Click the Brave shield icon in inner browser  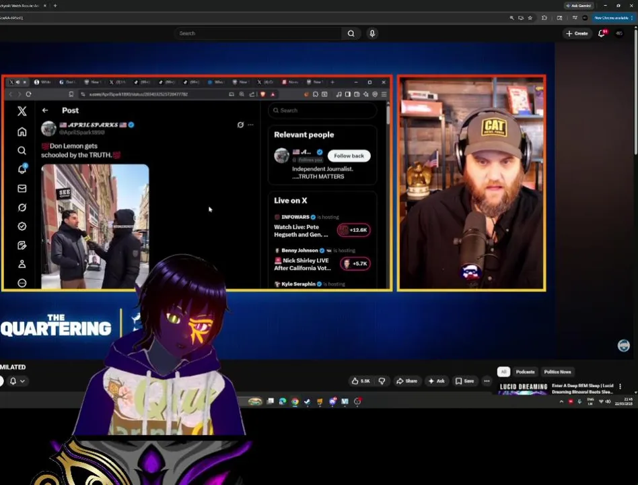click(x=263, y=94)
